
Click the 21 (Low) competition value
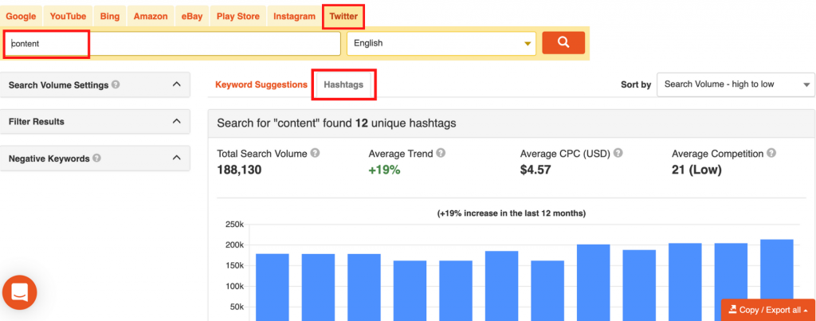[696, 170]
